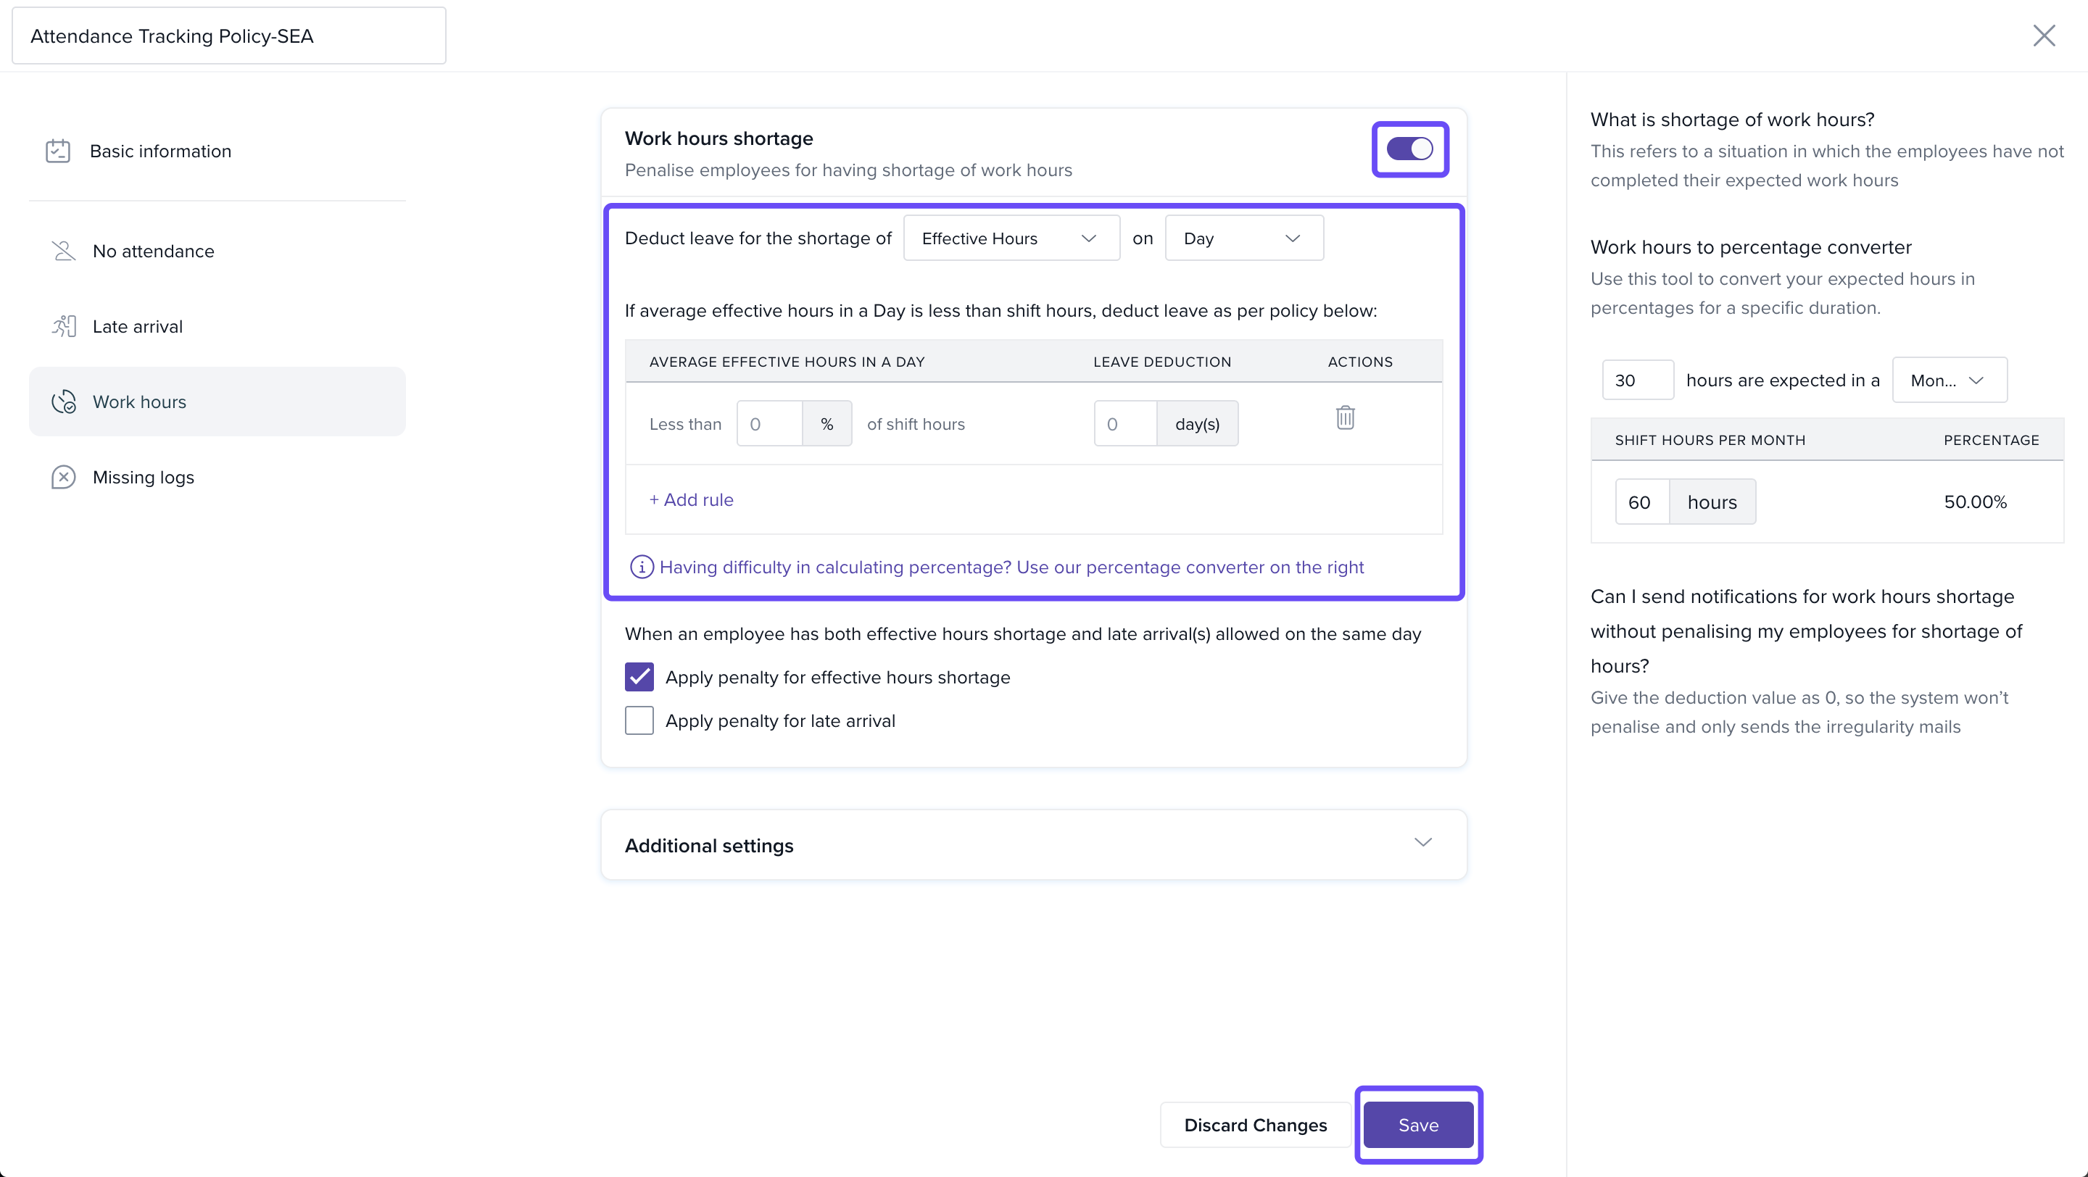This screenshot has width=2088, height=1177.
Task: Uncheck Apply penalty for effective hours shortage
Action: point(639,677)
